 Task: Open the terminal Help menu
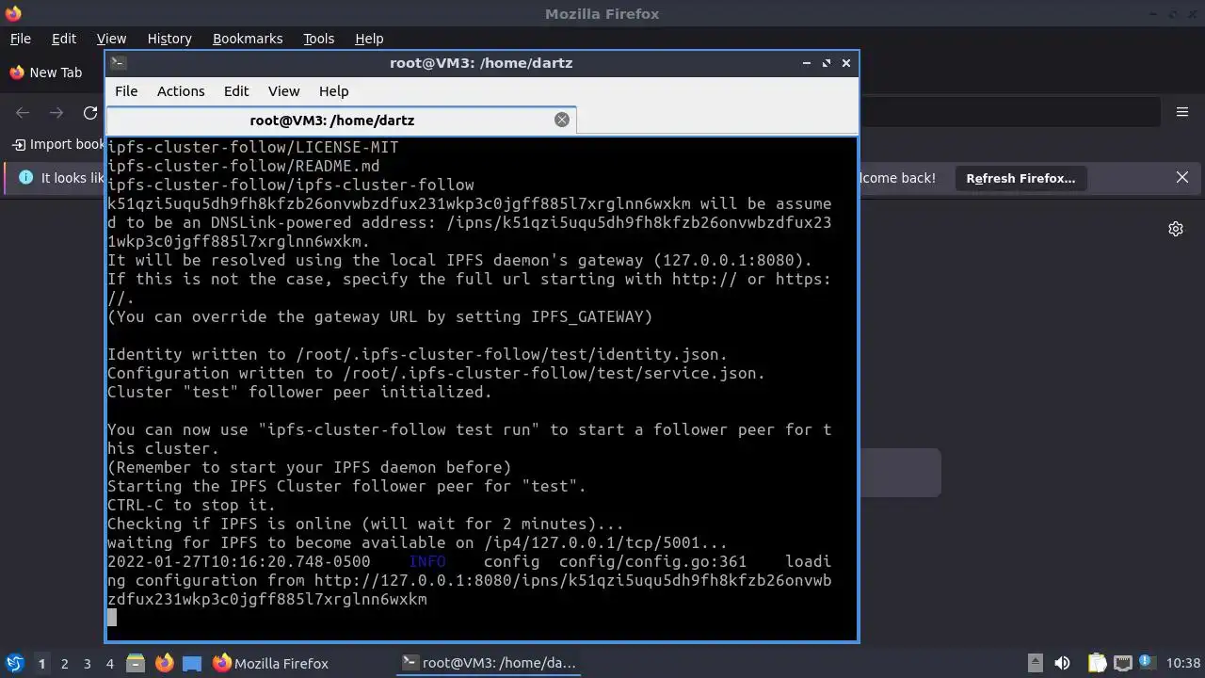pos(333,91)
